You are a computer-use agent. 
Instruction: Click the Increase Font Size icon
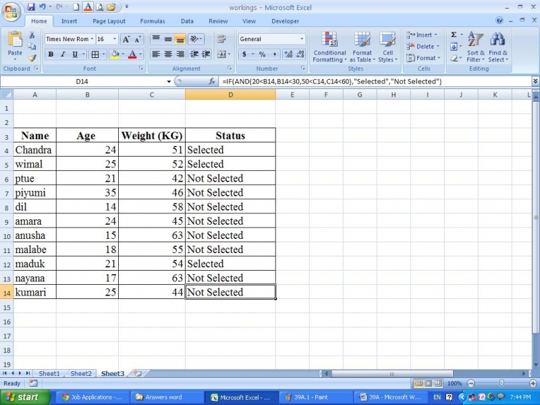click(126, 39)
